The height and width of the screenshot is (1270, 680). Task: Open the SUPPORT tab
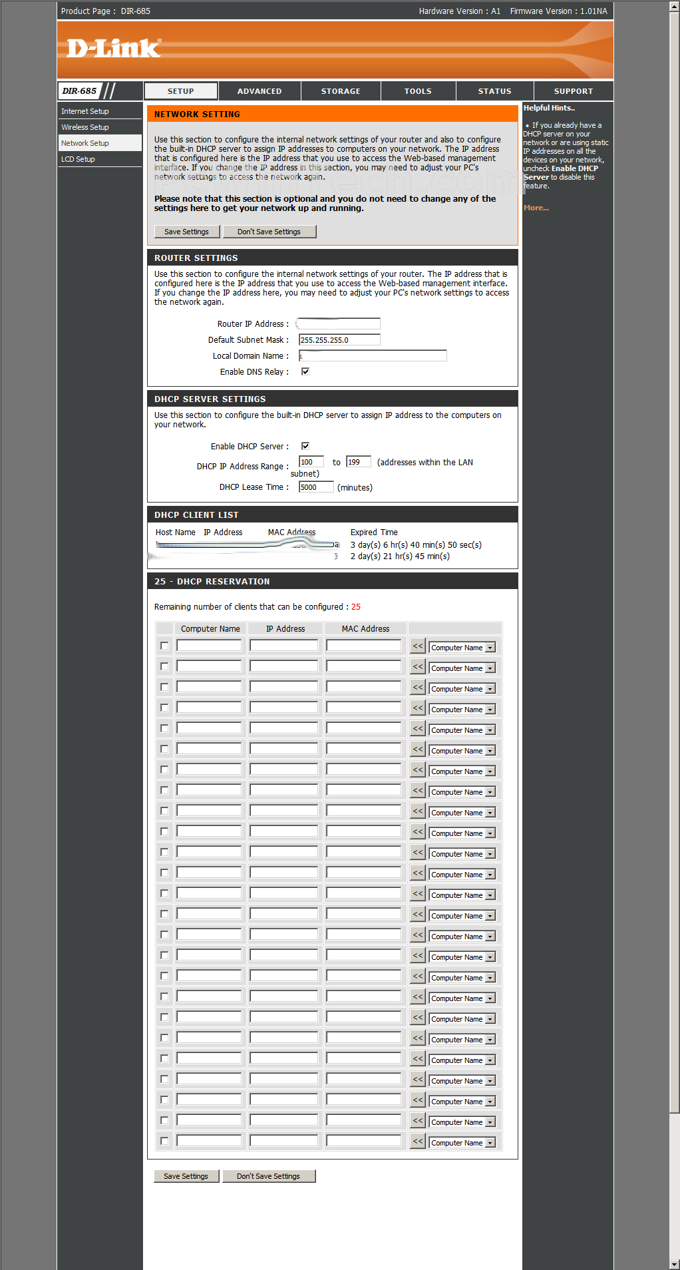(574, 91)
